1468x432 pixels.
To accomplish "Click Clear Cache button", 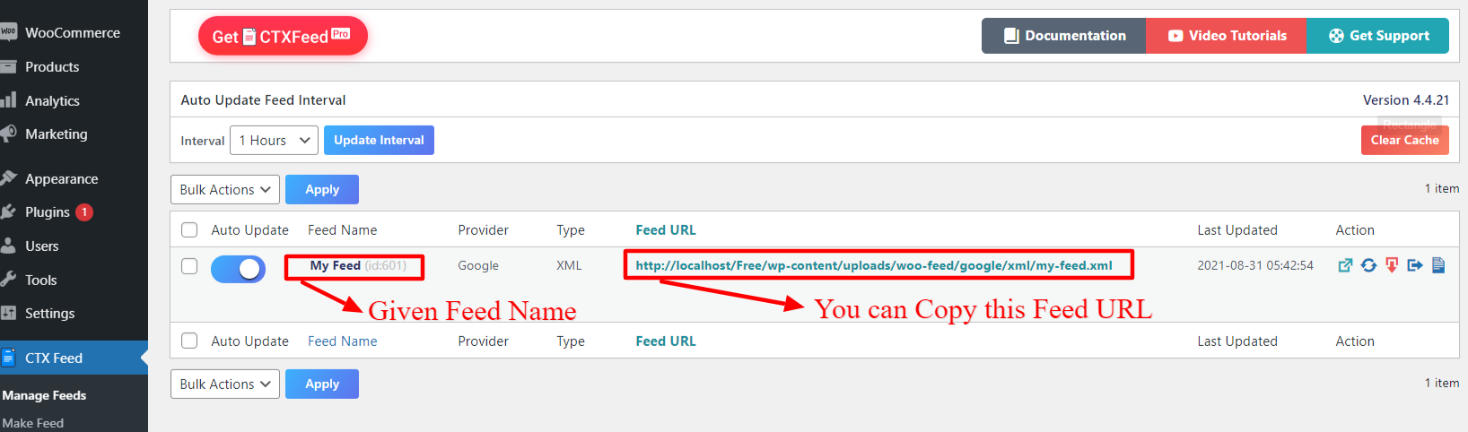I will [1404, 140].
